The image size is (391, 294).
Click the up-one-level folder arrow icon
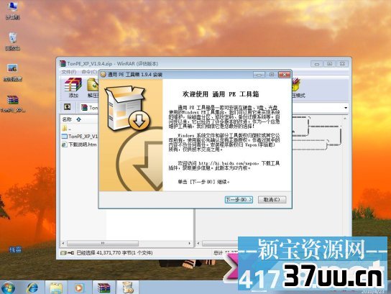(x=67, y=107)
